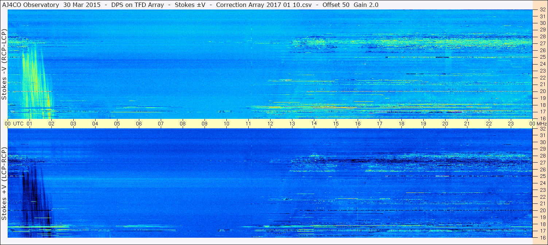Image resolution: width=548 pixels, height=245 pixels.
Task: Select the 23 hour mark on time axis
Action: (x=511, y=124)
